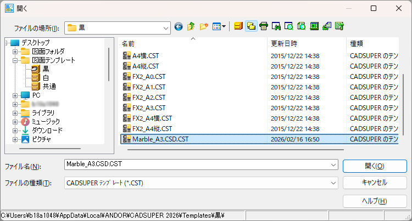Click the yellow drawer cabinet toolbar icon

tap(238, 26)
